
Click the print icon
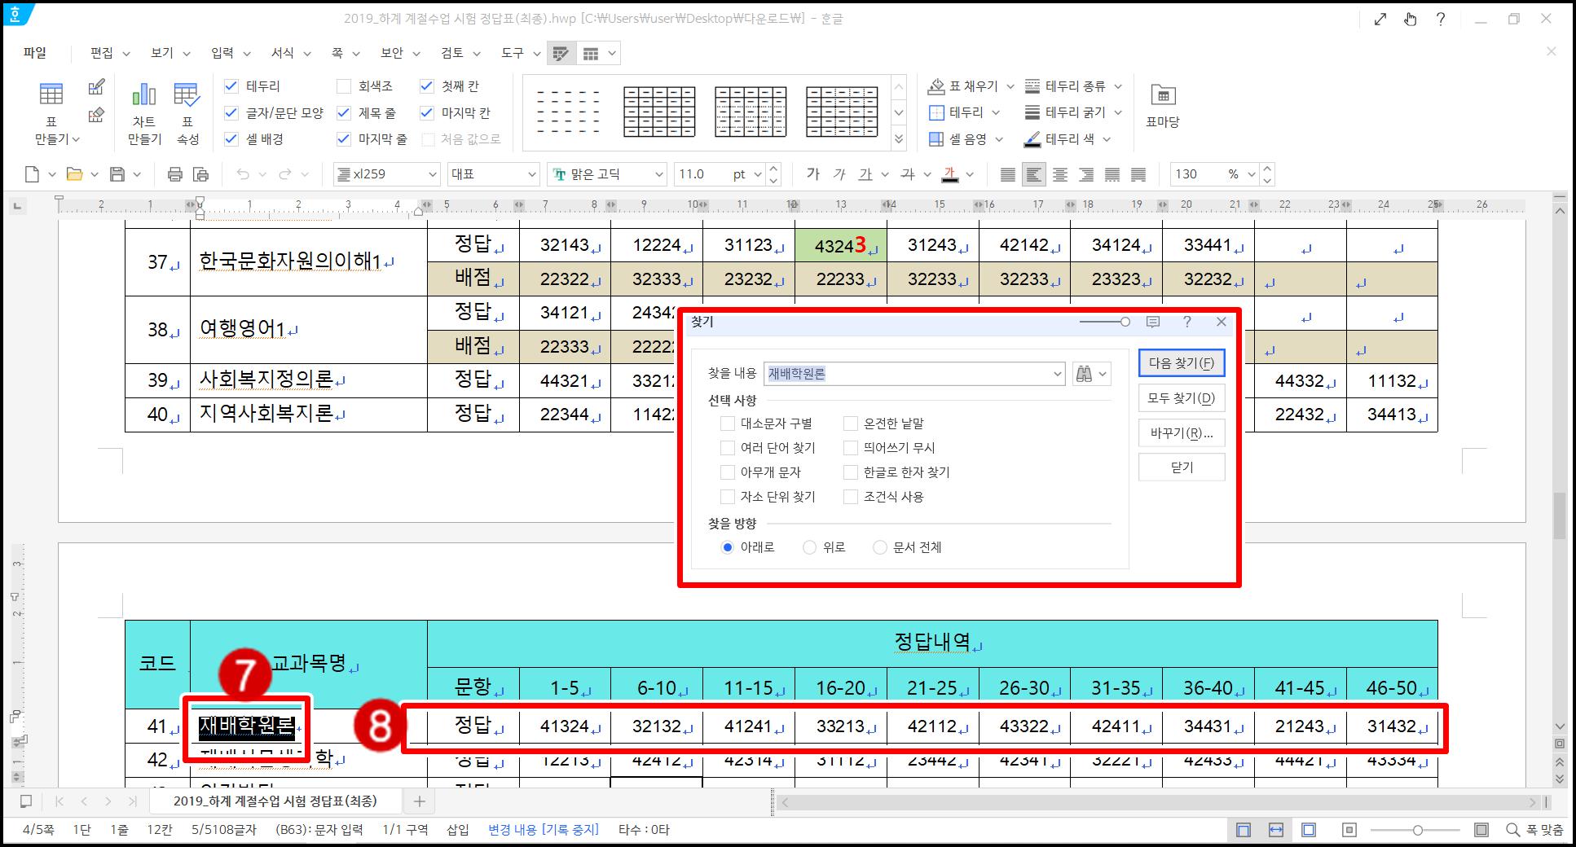point(174,174)
